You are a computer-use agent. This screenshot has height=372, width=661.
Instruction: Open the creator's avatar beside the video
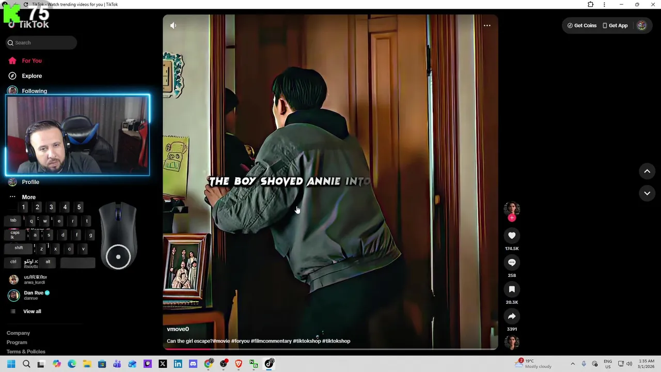coord(512,208)
